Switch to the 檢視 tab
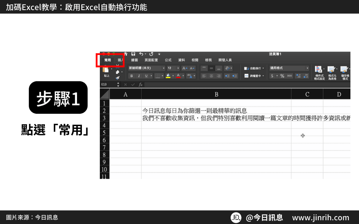 coord(208,60)
